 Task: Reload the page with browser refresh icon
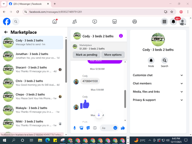pyautogui.click(x=18, y=12)
